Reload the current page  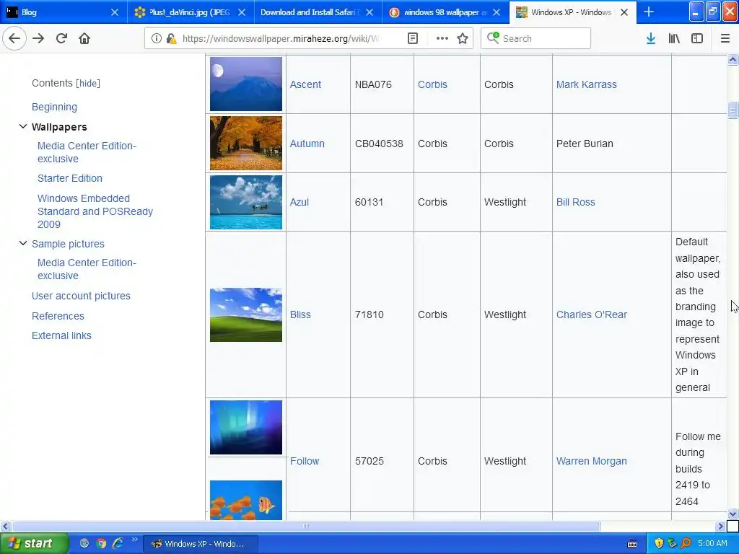point(61,38)
